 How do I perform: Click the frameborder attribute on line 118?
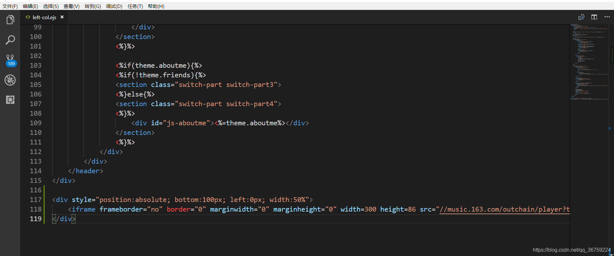coord(121,209)
